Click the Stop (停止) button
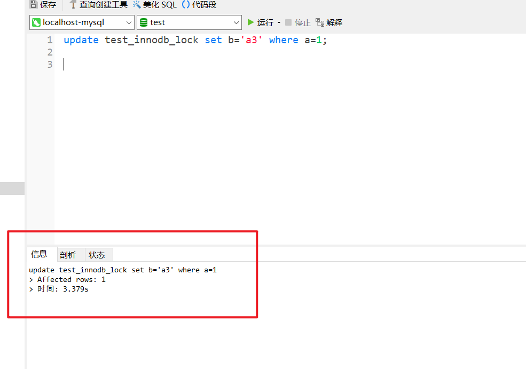 tap(298, 22)
